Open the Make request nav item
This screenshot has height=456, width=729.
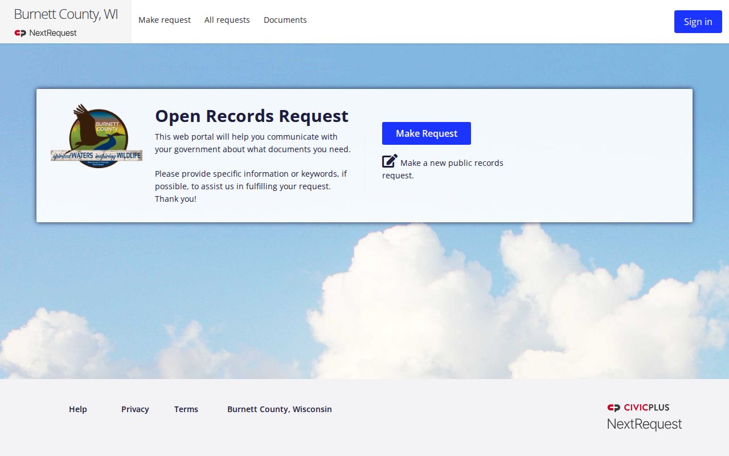[165, 20]
